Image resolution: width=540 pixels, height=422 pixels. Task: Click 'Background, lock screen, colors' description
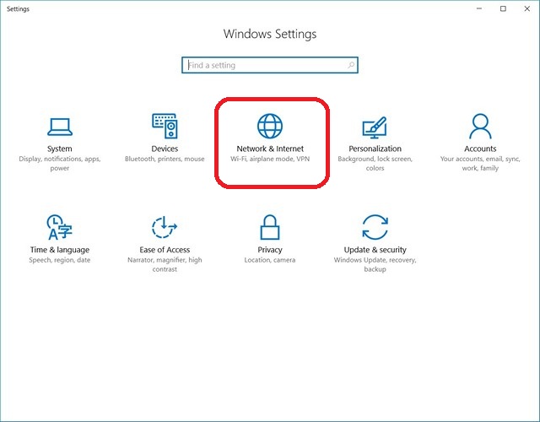[x=375, y=163]
